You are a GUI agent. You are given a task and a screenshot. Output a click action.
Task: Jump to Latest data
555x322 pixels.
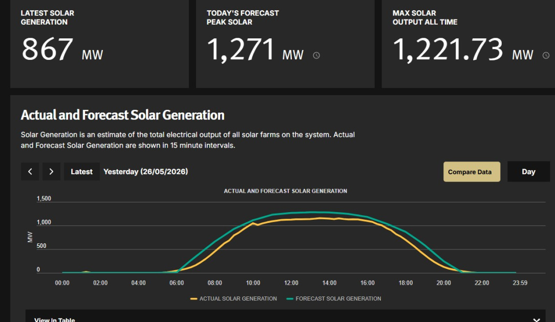point(81,171)
